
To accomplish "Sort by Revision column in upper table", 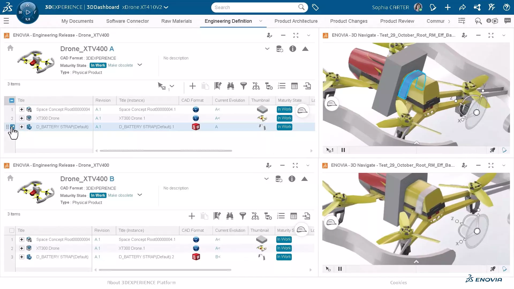I will (103, 100).
